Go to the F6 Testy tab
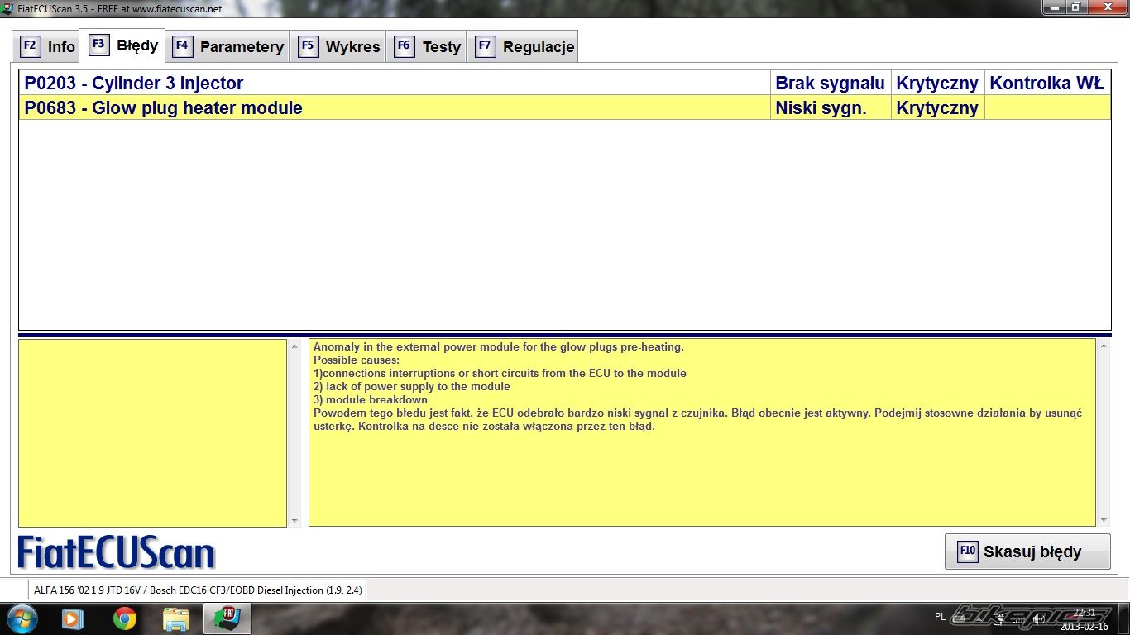The width and height of the screenshot is (1130, 635). 429,46
